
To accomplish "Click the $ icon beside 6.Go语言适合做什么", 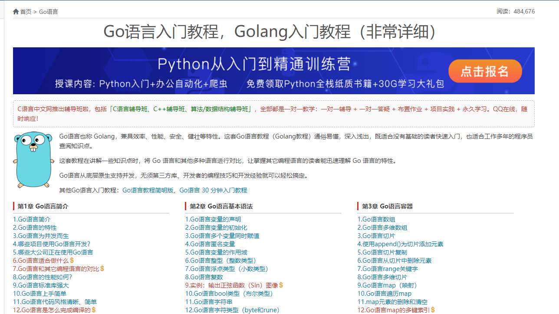I will pos(72,261).
